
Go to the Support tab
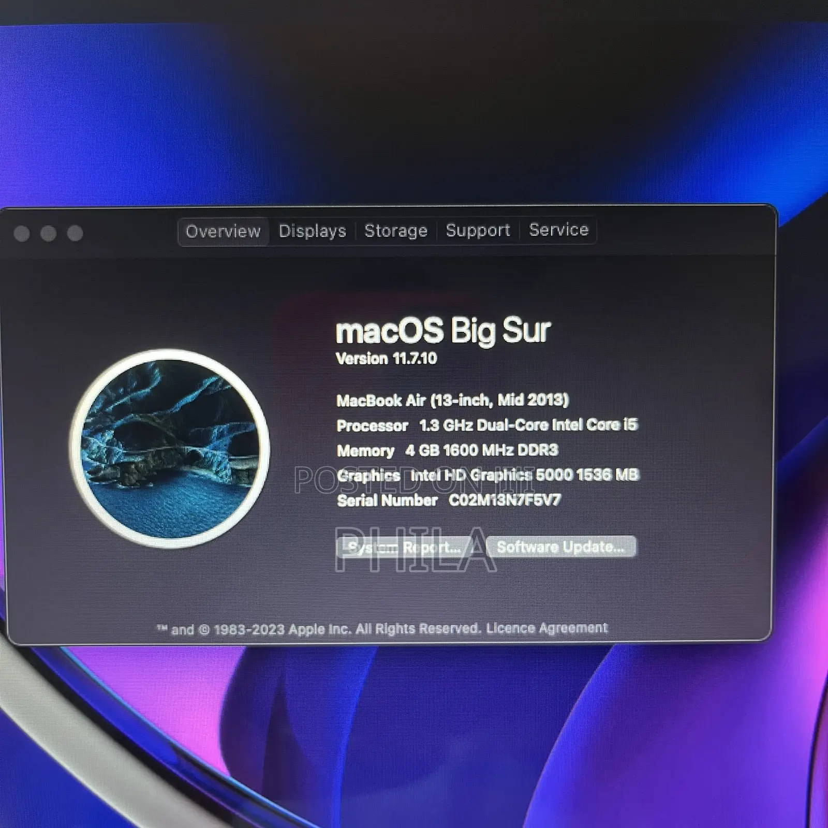coord(478,230)
